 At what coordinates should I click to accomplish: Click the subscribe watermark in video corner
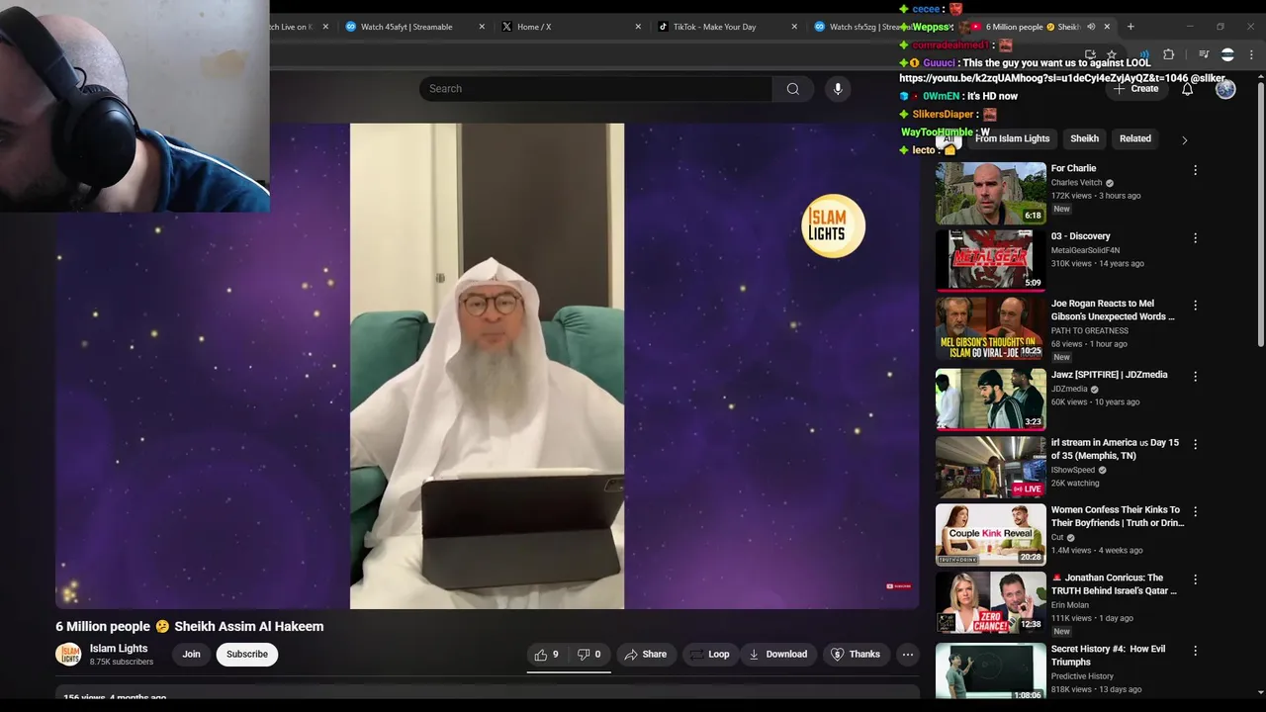(898, 586)
